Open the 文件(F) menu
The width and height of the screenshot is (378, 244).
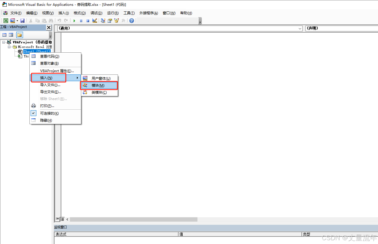pos(16,13)
